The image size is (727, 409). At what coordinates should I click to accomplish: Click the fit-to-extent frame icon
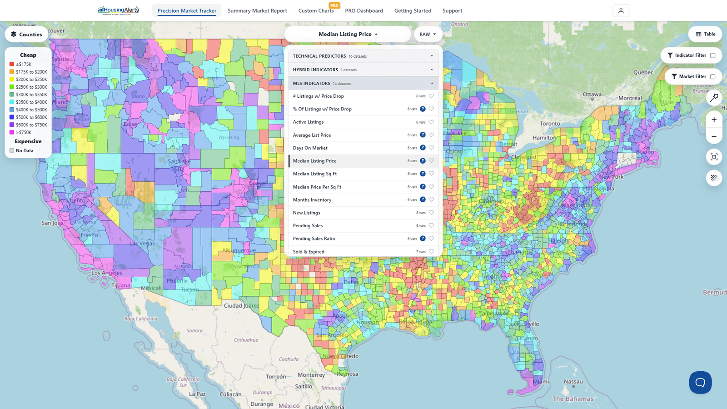coord(714,157)
